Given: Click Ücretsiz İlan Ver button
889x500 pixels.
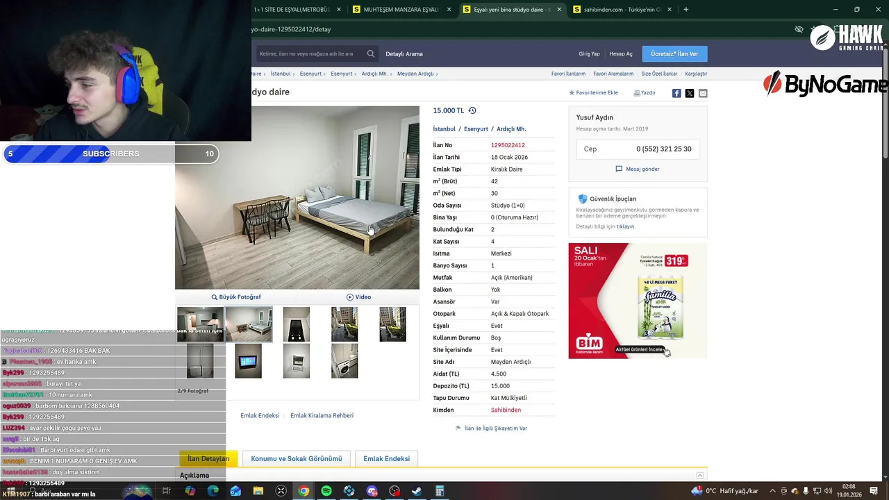Looking at the screenshot, I should coord(674,53).
